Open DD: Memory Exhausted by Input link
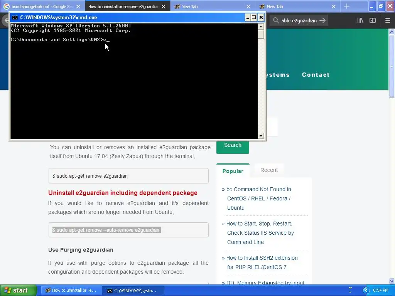 (265, 283)
